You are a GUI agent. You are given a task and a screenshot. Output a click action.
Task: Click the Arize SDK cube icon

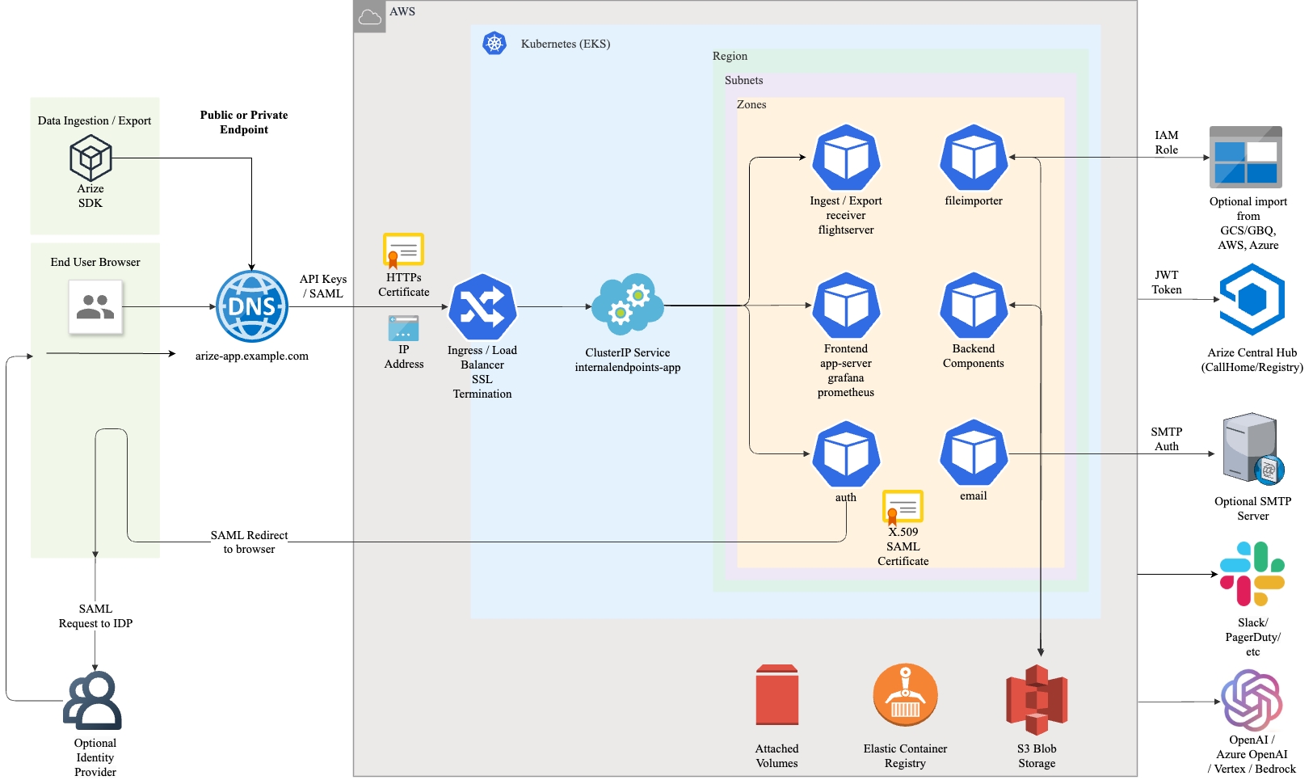[90, 158]
